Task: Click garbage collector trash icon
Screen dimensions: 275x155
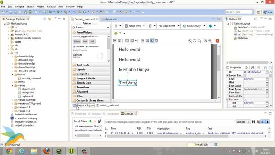Action: coord(216,145)
